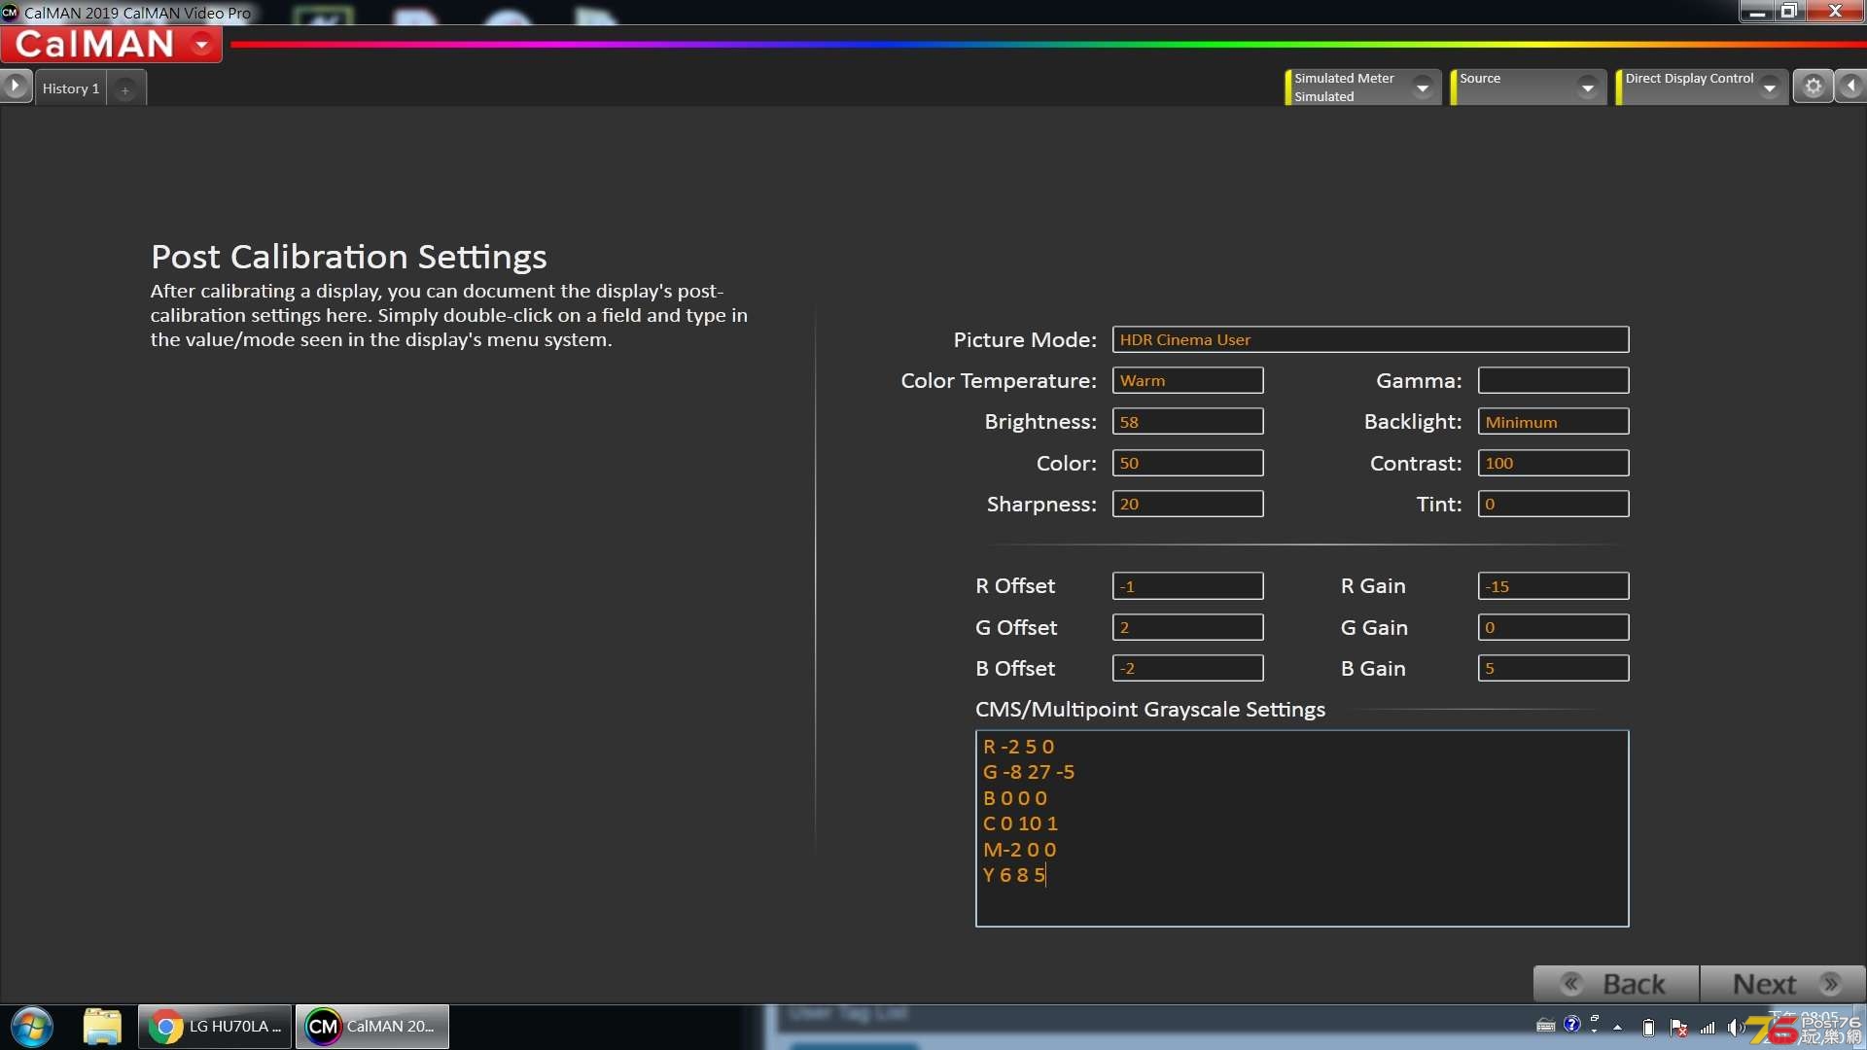Click the display settings gear icon
This screenshot has height=1050, width=1867.
(1814, 86)
